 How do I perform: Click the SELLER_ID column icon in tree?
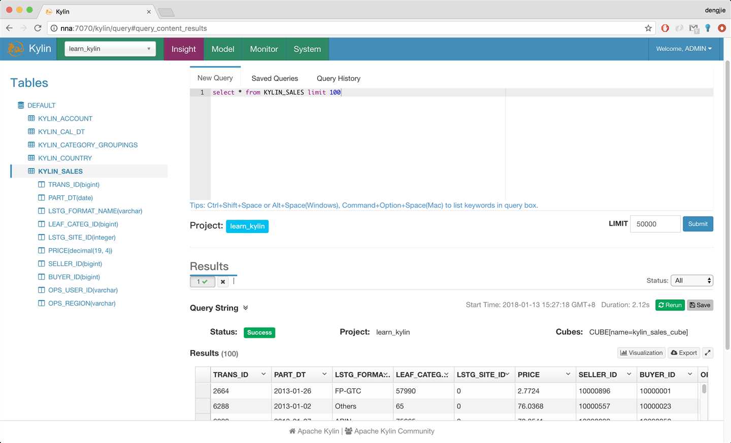click(42, 263)
